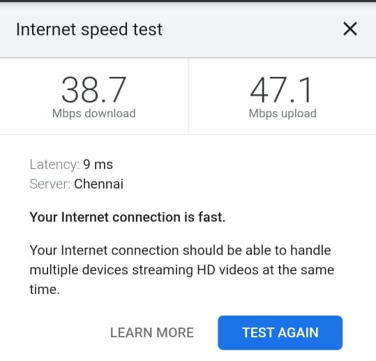Click the dark strip above the dialog
The width and height of the screenshot is (376, 361).
(188, 1)
